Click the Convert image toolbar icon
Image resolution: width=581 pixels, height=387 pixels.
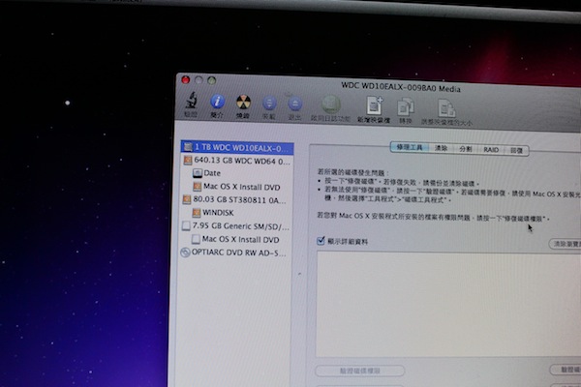click(406, 107)
